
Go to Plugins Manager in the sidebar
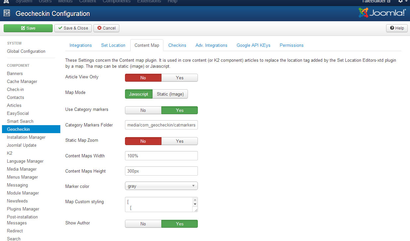click(x=23, y=209)
